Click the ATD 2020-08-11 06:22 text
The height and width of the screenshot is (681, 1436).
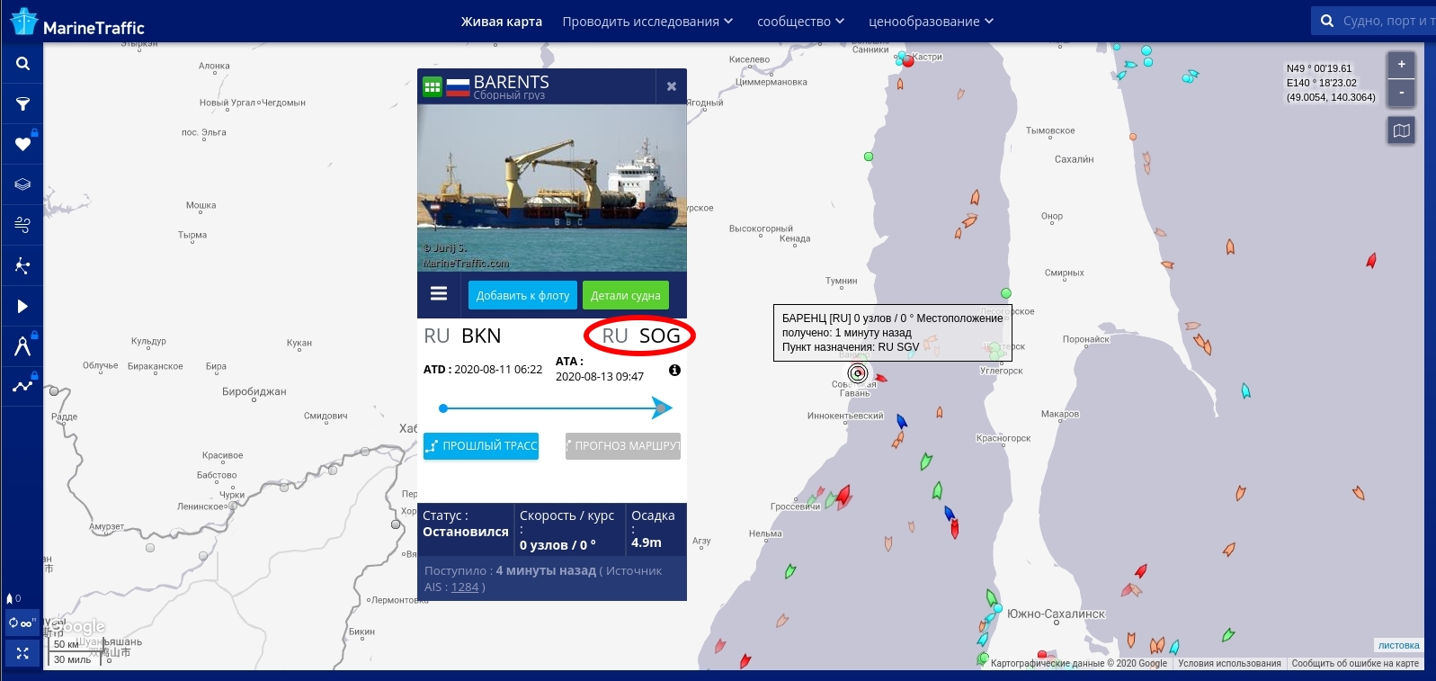pos(483,369)
